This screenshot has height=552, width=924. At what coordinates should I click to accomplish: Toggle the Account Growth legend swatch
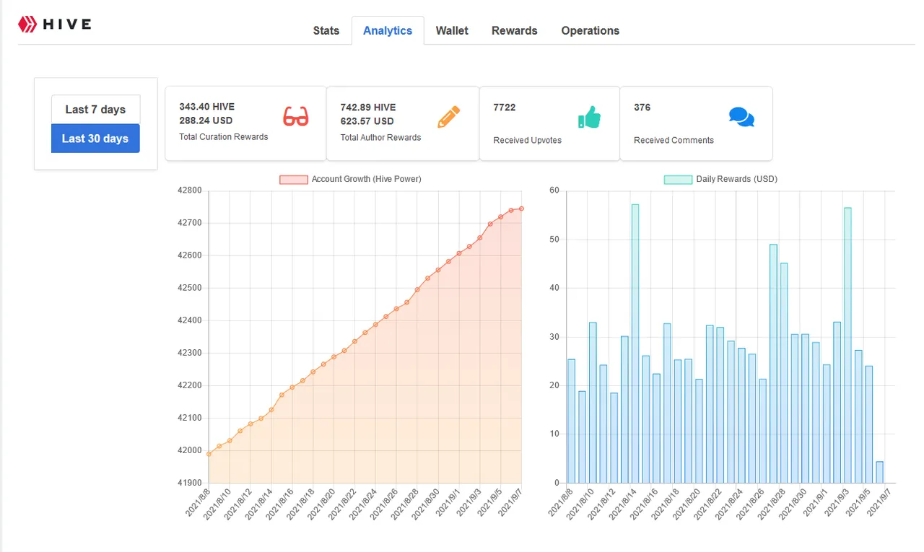click(293, 179)
